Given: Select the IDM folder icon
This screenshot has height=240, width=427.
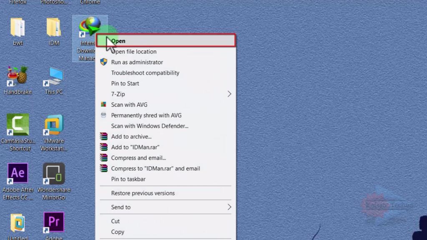Looking at the screenshot, I should point(54,27).
